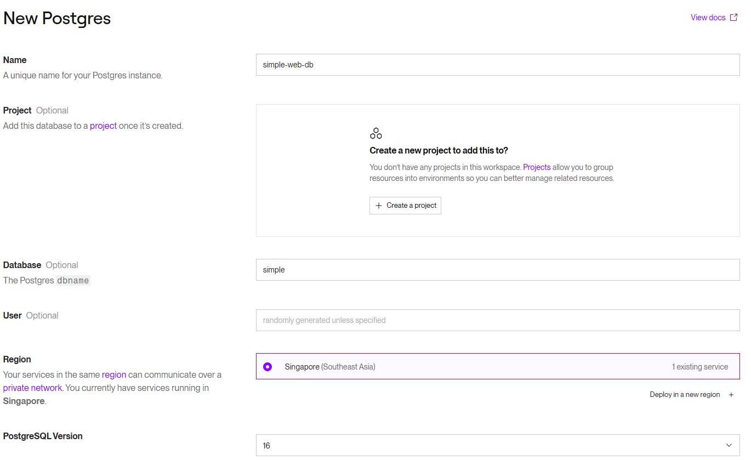The height and width of the screenshot is (460, 751).
Task: Click the '1 existing service' label
Action: (x=700, y=367)
